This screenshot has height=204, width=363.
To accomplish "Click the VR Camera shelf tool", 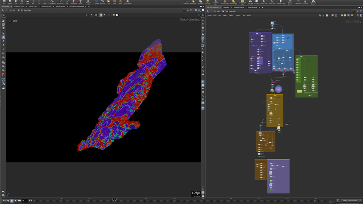I will 298,2.
